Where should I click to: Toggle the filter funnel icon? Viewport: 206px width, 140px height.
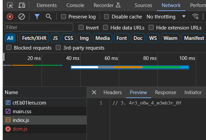(x=37, y=17)
